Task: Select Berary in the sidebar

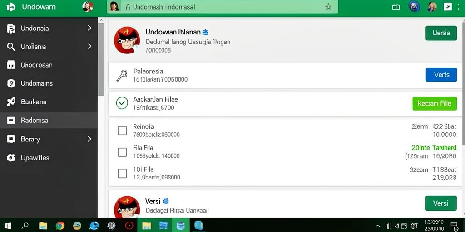Action: pyautogui.click(x=49, y=139)
